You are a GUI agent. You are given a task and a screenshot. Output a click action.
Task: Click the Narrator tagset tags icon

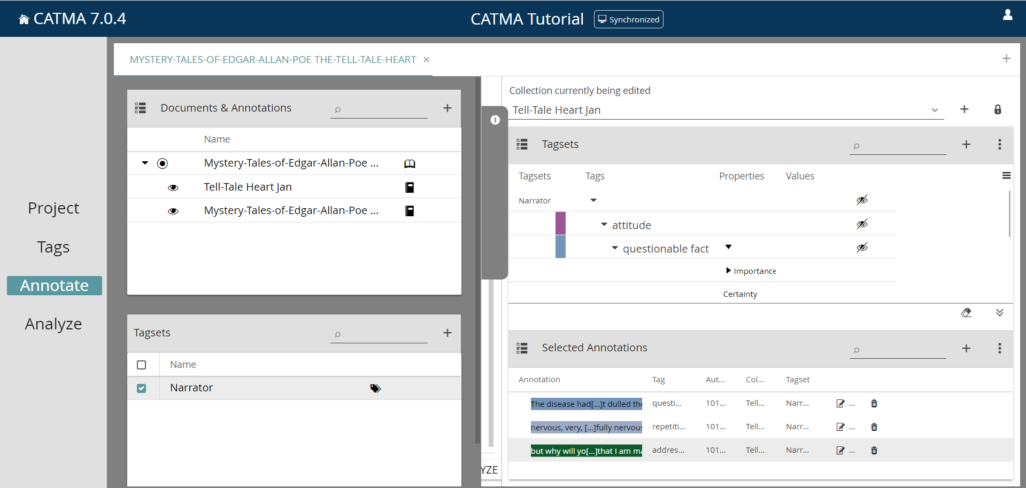click(375, 389)
